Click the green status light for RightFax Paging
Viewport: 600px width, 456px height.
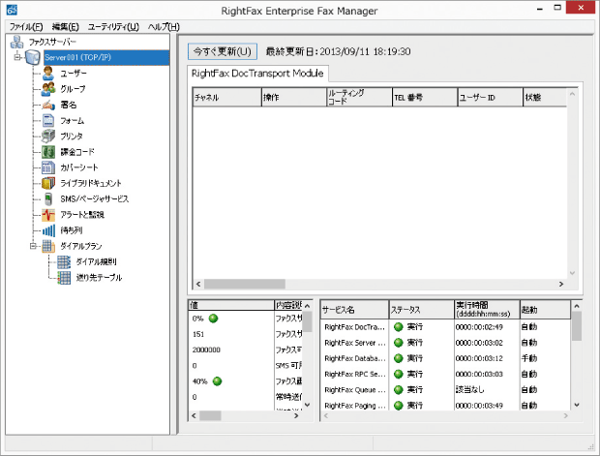399,405
